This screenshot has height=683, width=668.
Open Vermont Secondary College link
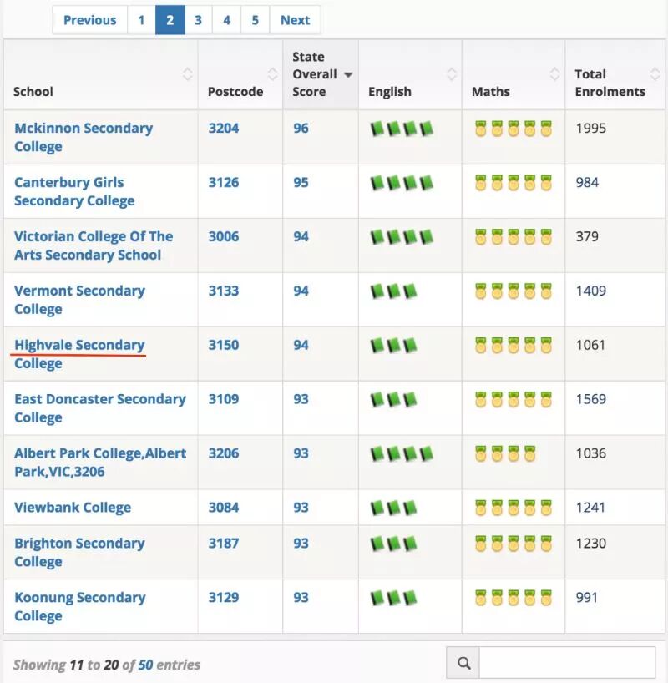[x=79, y=300]
